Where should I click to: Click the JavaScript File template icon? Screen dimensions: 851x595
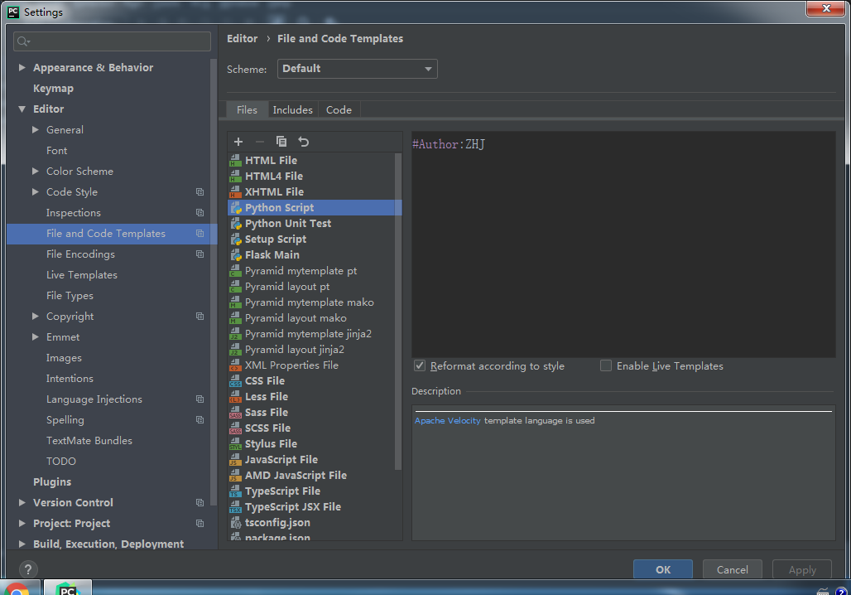coord(236,460)
